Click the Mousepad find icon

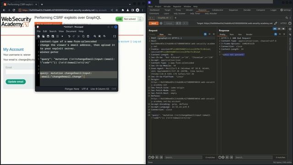(95, 36)
